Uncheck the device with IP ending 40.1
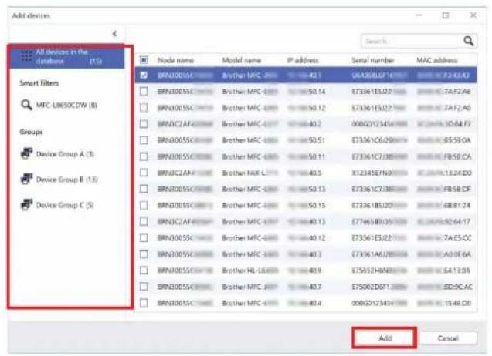 pyautogui.click(x=144, y=76)
